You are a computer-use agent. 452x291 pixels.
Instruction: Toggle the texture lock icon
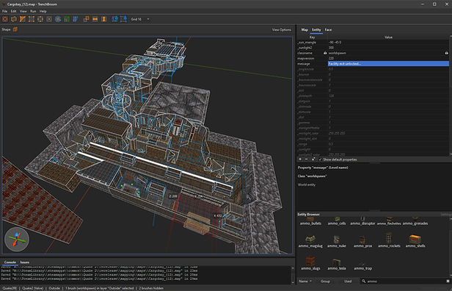pos(114,19)
